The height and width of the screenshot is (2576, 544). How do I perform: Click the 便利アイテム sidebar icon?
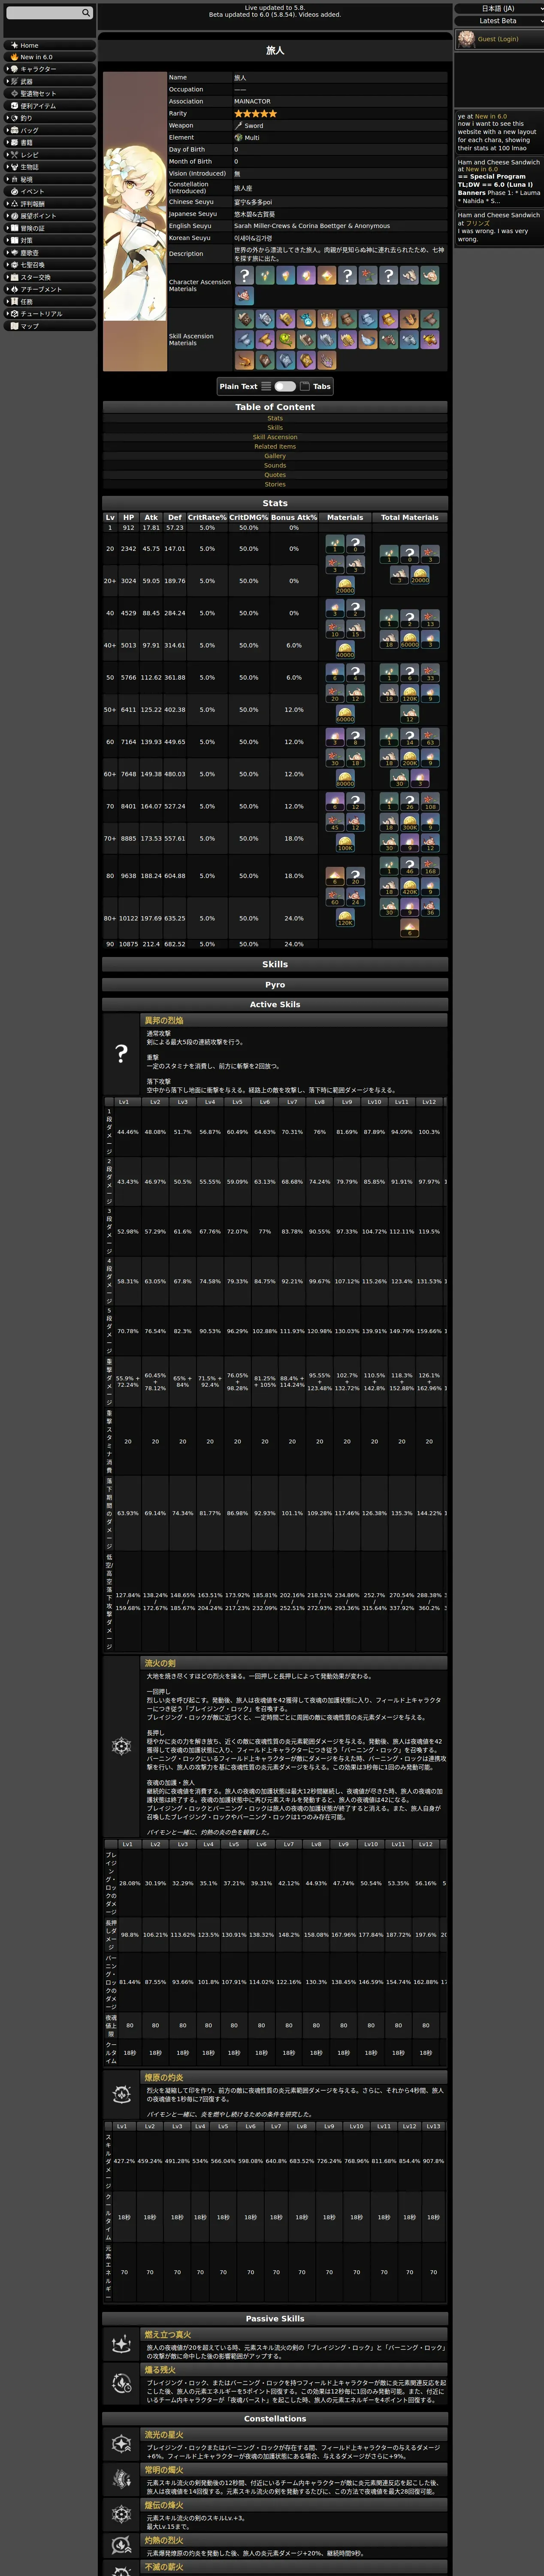tap(14, 105)
